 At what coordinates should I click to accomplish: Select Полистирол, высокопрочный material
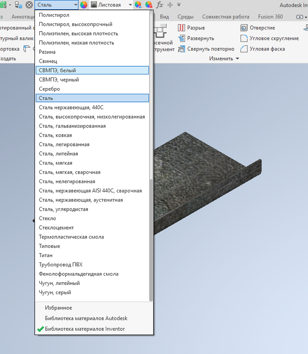point(92,24)
